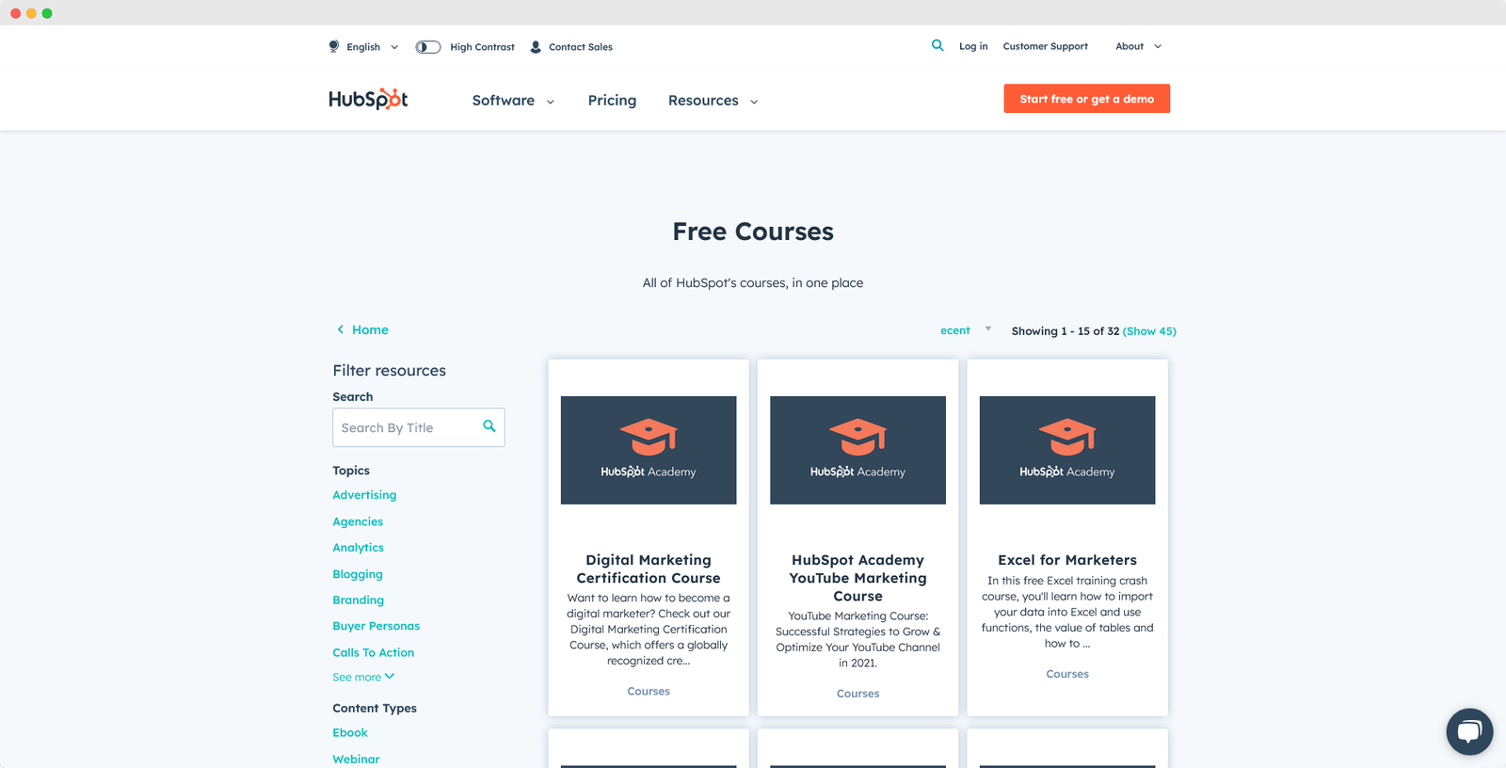1506x768 pixels.
Task: Click the back chevron beside Home
Action: tap(341, 329)
